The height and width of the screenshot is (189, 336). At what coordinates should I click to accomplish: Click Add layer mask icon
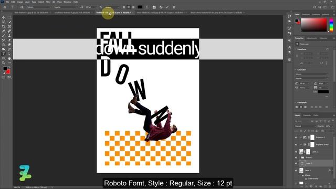click(x=311, y=187)
